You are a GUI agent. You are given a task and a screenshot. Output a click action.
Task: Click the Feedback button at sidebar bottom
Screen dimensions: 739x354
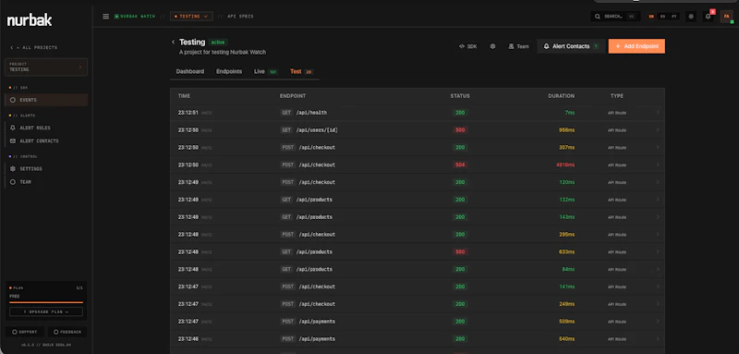(x=67, y=332)
